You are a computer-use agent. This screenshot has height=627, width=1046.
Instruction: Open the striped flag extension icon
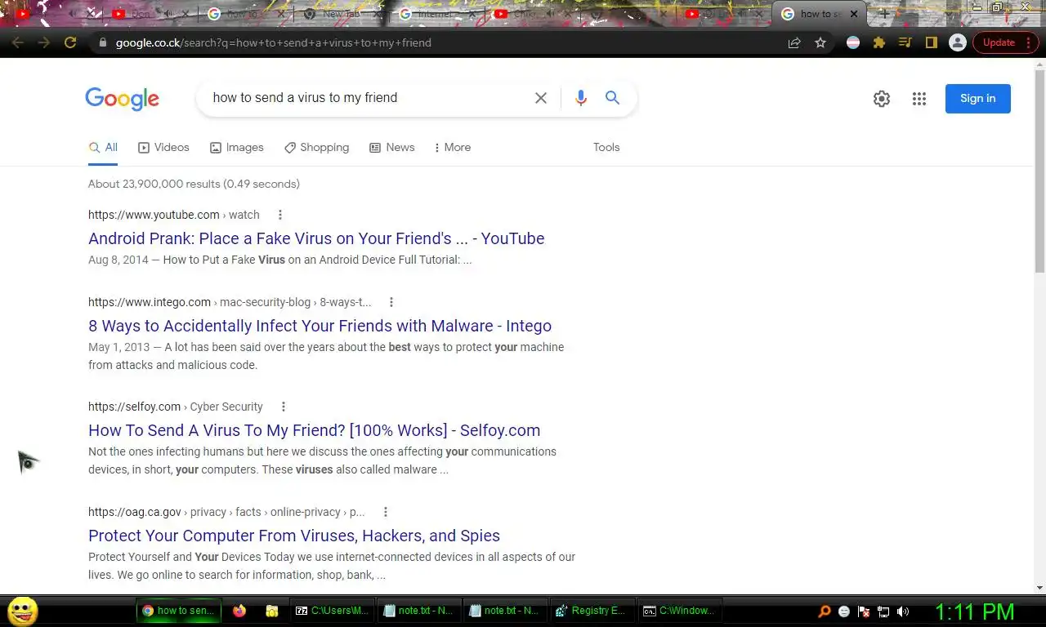tap(853, 42)
